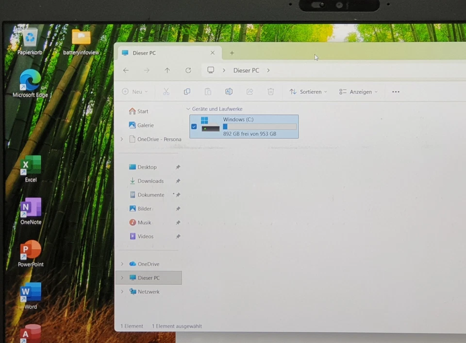466x343 pixels.
Task: Open the Anzeigen dropdown
Action: [358, 92]
